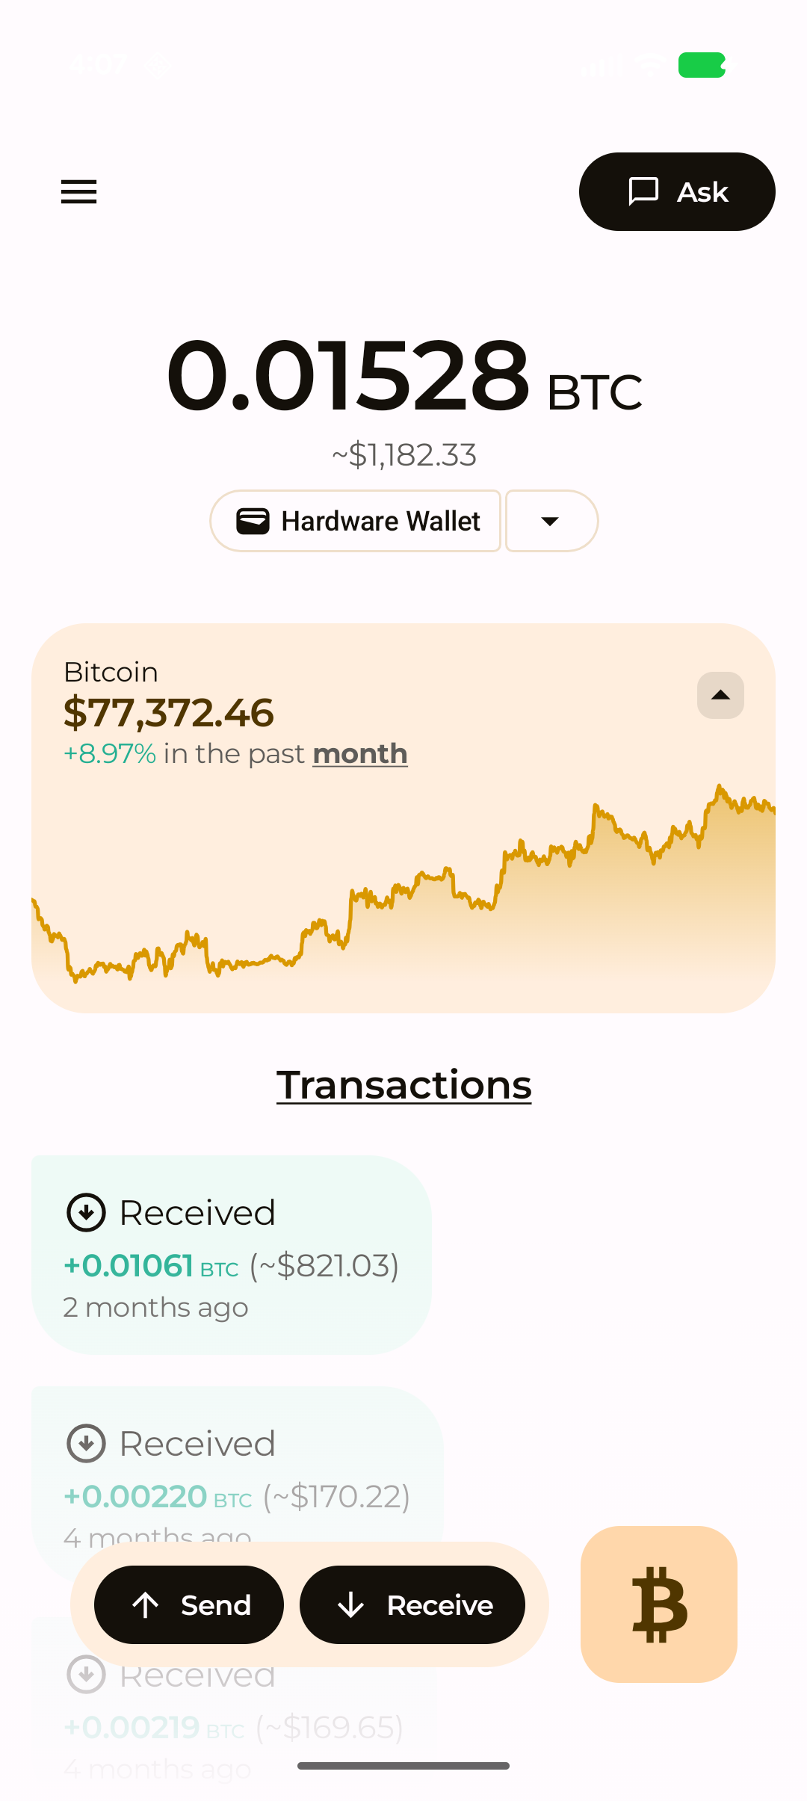Tap the received arrow icon on second transaction
Viewport: 807px width, 1801px height.
(87, 1443)
